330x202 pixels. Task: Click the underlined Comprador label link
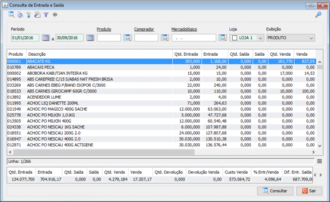click(x=144, y=29)
